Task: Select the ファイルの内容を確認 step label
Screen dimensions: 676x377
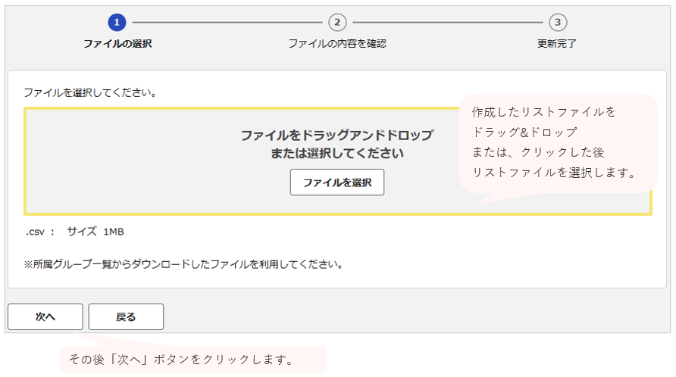Action: (x=337, y=43)
